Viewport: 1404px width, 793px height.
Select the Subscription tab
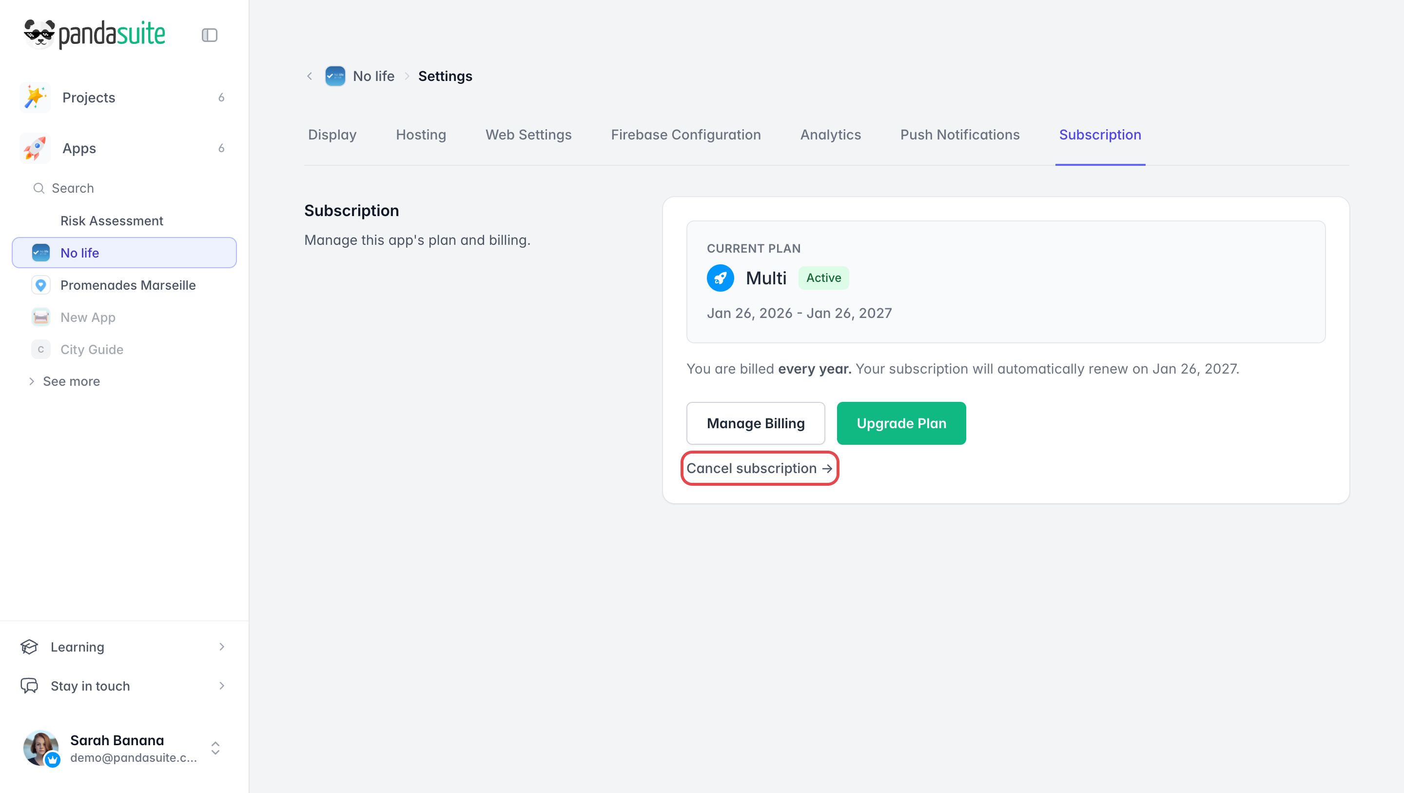[x=1100, y=135]
